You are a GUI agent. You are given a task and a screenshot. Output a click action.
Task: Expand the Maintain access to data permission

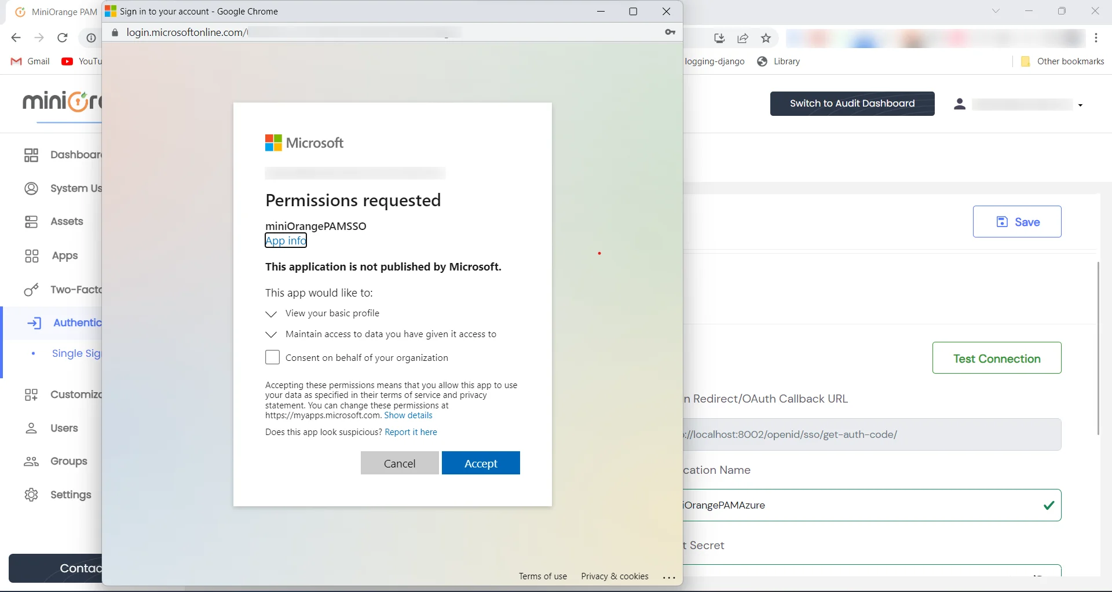(272, 335)
